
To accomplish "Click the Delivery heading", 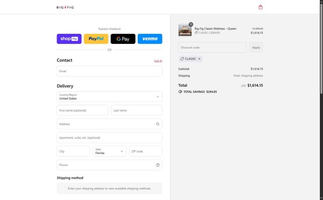I will 65,86.
